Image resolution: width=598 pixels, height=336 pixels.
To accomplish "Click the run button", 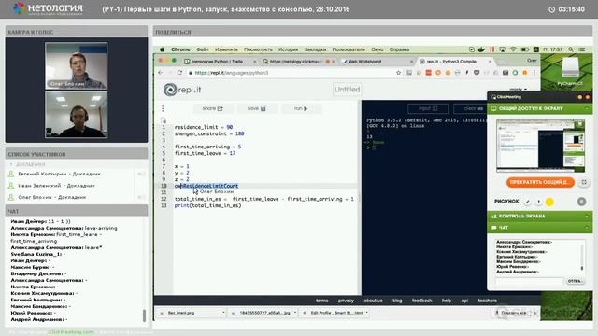I will (301, 108).
